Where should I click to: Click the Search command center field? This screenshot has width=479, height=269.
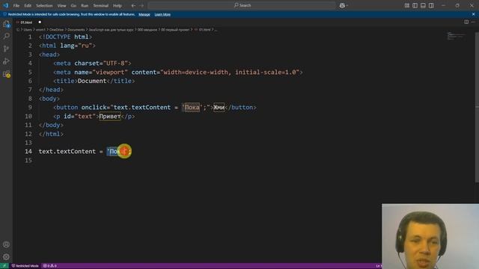pyautogui.click(x=242, y=5)
